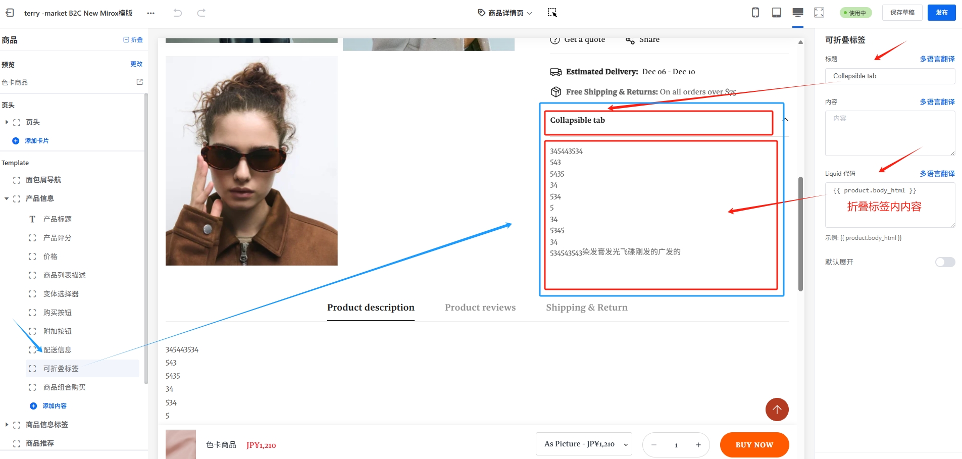Click the 标题 input with Collapsible tab
The height and width of the screenshot is (459, 962).
(x=889, y=76)
